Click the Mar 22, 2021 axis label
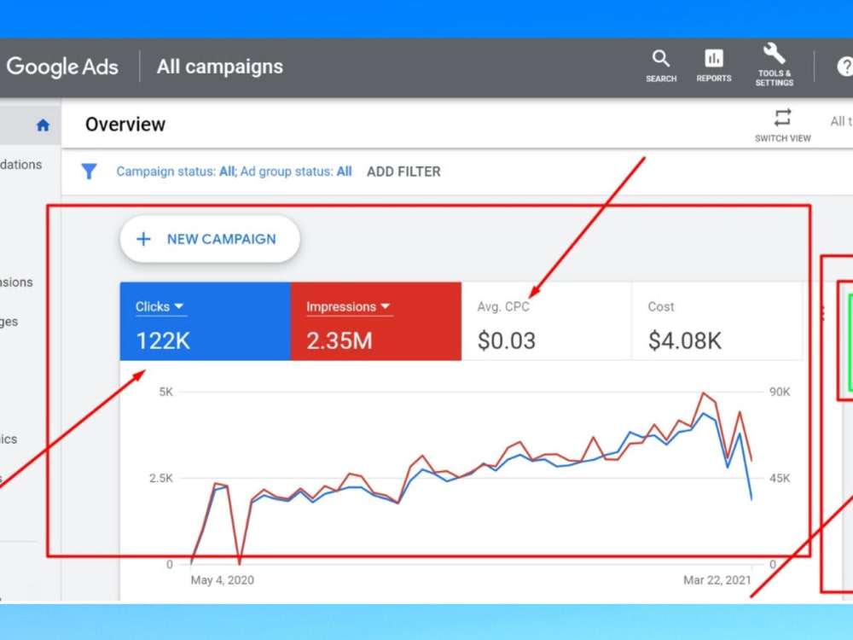 [x=717, y=580]
